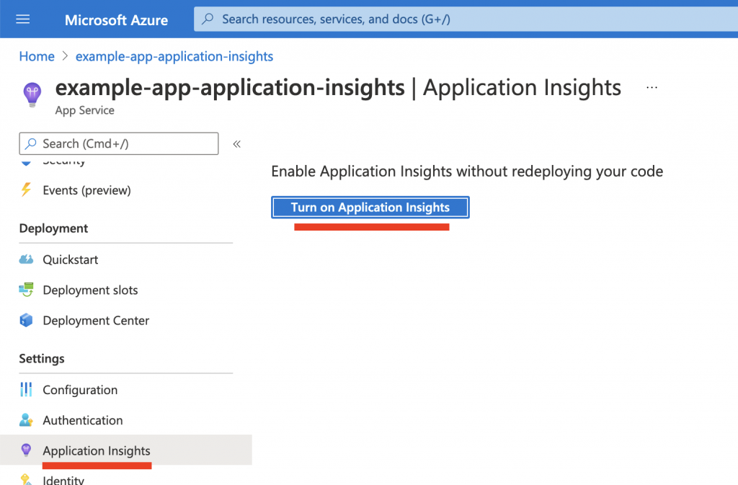Click the Search resources, services, and docs field

point(466,19)
